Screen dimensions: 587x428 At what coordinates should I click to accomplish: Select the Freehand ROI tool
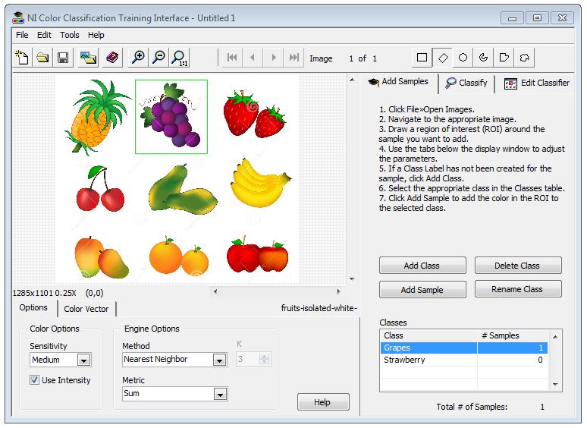coord(523,58)
